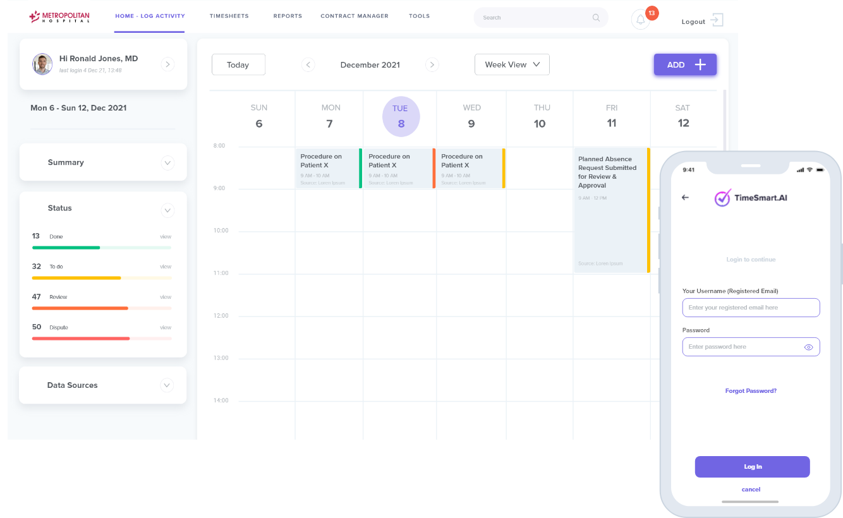Switch to the Timesheets tab
Screen dimensions: 843x518
click(x=229, y=16)
